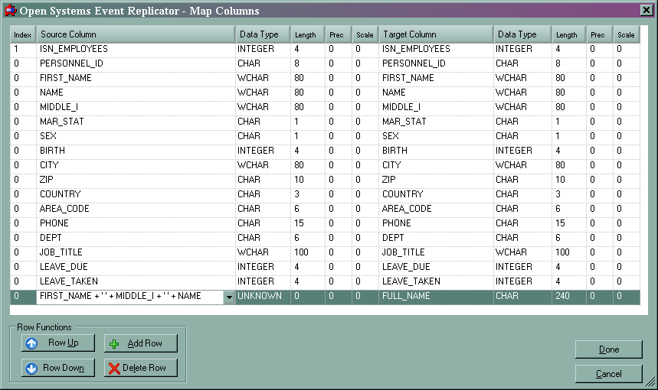Click the target length value 240
The width and height of the screenshot is (658, 390).
568,296
